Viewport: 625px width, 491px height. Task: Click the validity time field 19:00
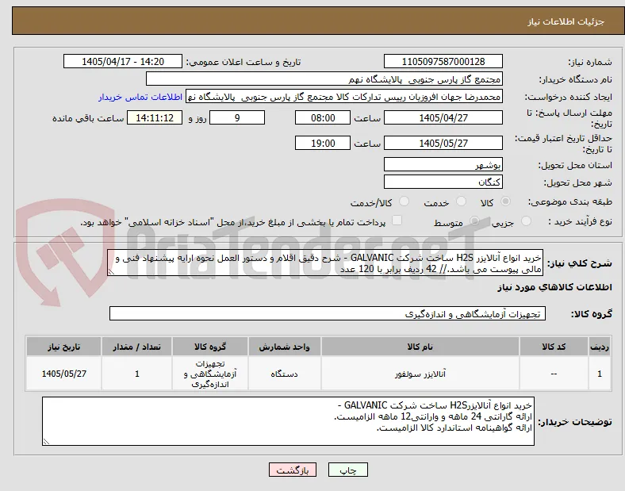coord(323,143)
